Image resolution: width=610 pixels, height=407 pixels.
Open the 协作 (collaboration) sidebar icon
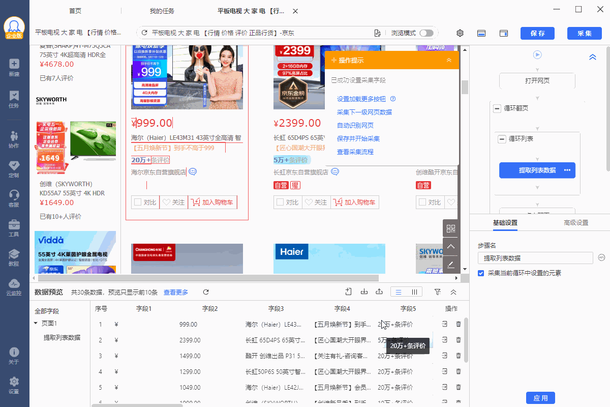coord(14,139)
